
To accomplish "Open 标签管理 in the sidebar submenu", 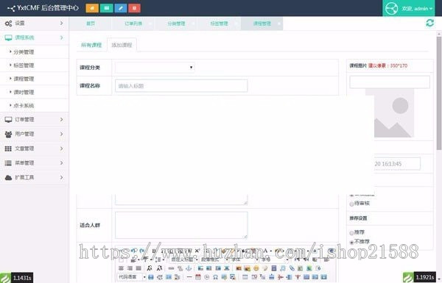I will [x=24, y=65].
